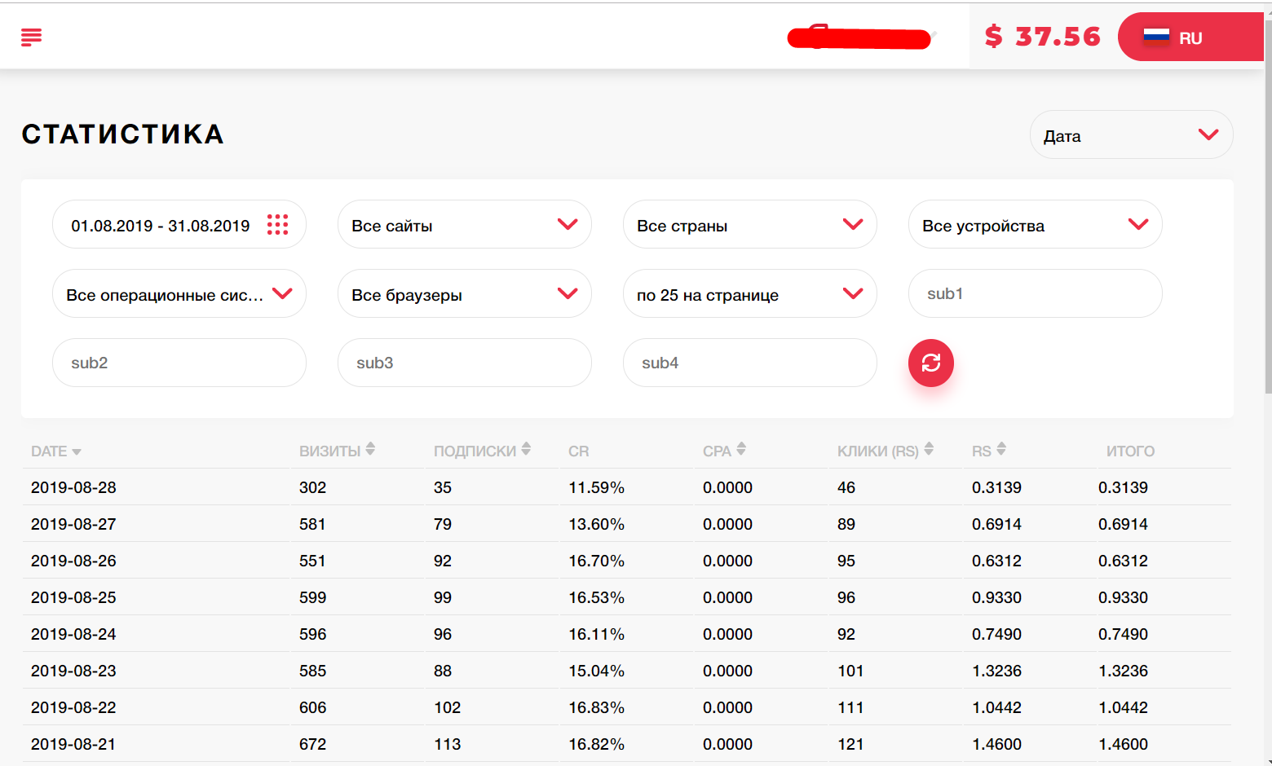Sort by Визиты column arrows
This screenshot has width=1272, height=766.
coord(370,449)
